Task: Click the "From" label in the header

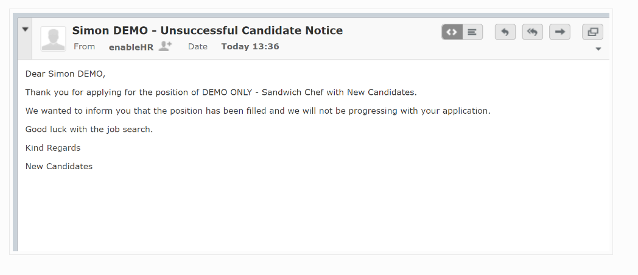Action: [x=84, y=46]
